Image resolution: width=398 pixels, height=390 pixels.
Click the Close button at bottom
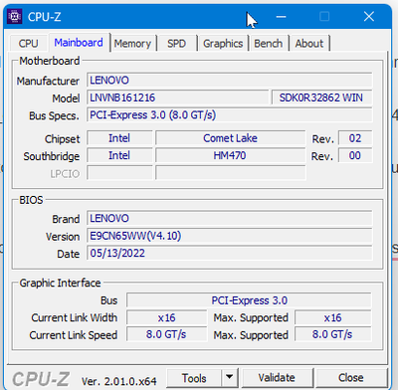351,378
